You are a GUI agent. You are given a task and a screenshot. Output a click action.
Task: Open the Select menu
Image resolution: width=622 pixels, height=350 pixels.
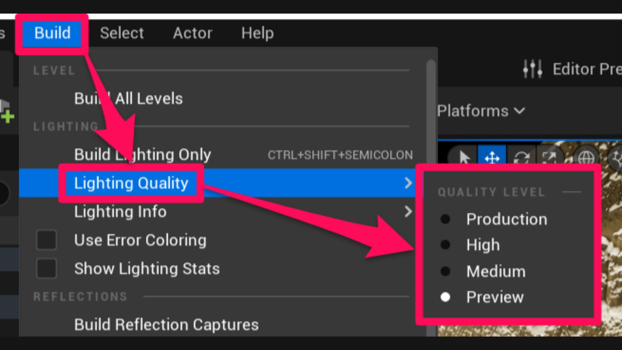pos(122,33)
